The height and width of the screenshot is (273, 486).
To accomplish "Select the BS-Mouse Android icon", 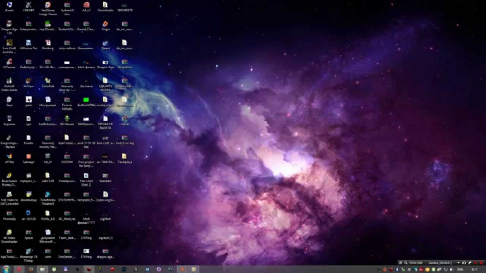I will [67, 120].
